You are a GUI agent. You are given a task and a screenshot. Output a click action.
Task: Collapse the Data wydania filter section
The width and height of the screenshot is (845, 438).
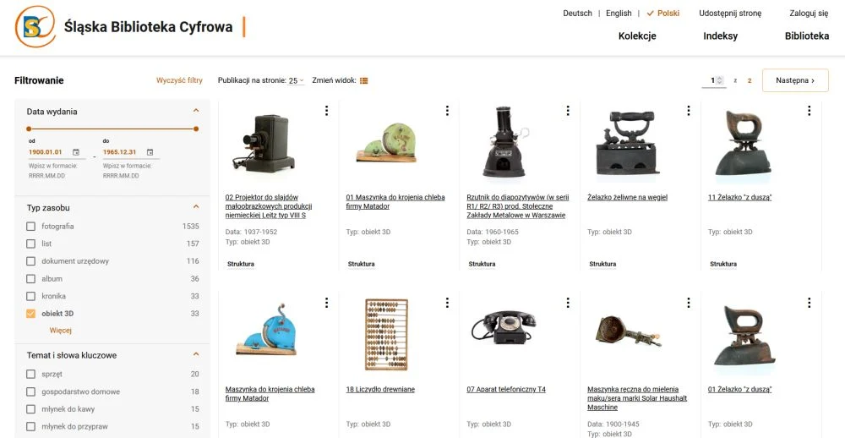[x=196, y=111]
